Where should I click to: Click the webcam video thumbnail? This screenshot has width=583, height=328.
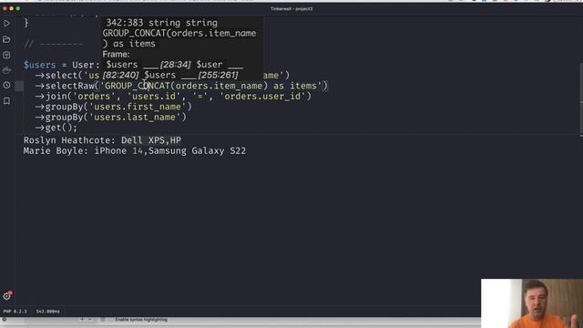click(532, 303)
